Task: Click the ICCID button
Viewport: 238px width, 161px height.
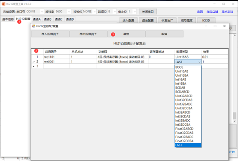Action: [206, 20]
